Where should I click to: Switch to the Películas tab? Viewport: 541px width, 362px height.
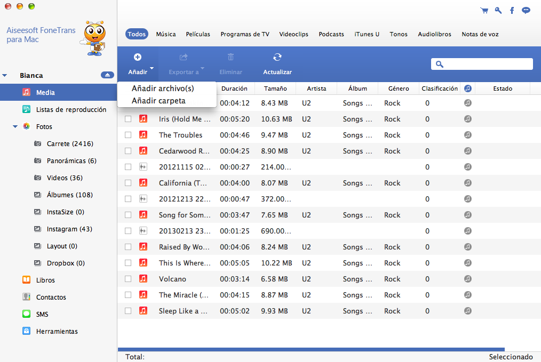coord(198,34)
